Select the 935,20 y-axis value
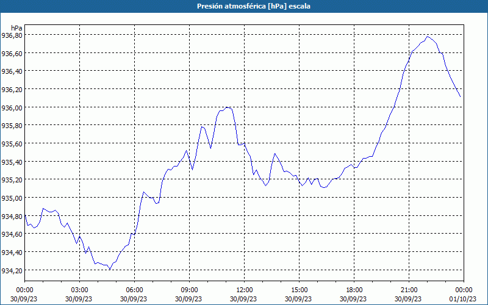This screenshot has width=488, height=305. (x=12, y=179)
